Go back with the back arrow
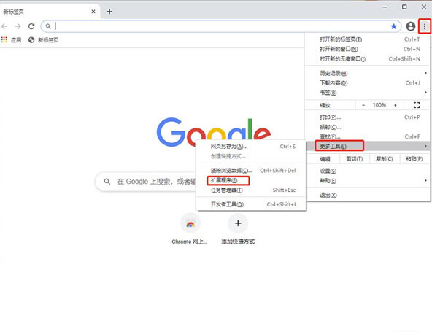This screenshot has height=332, width=432. [x=4, y=26]
